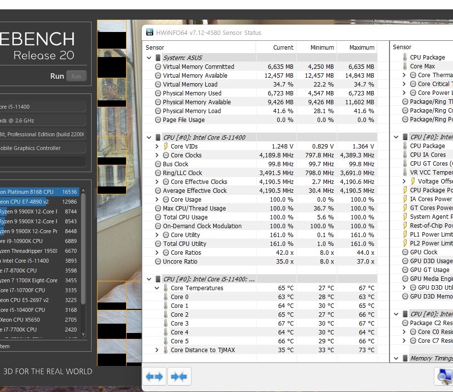Click the thermometer icon of Core 3
The height and width of the screenshot is (392, 453).
click(x=165, y=323)
